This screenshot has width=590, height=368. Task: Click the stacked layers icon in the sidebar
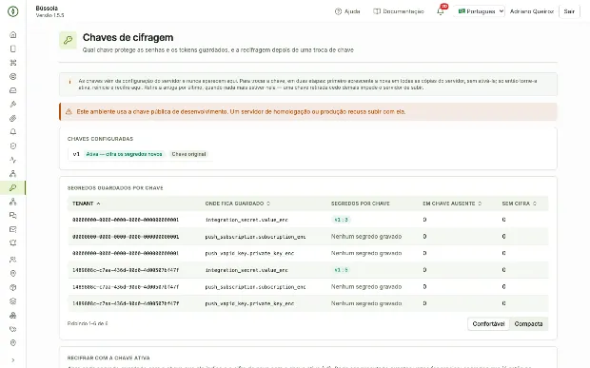click(12, 301)
